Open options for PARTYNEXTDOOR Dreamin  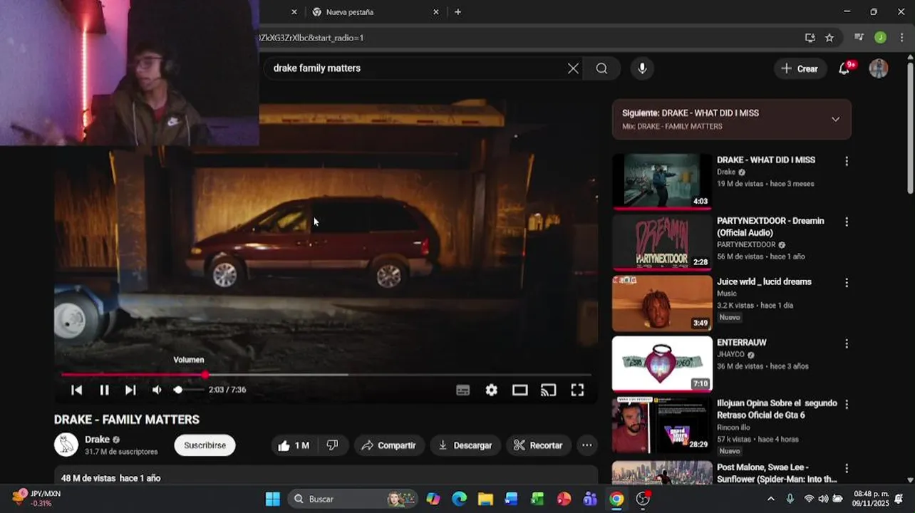847,222
